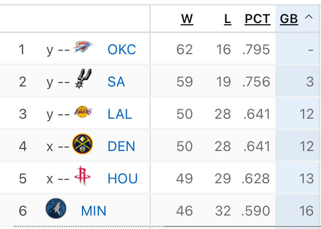Sort standings by L column
The width and height of the screenshot is (321, 229).
coord(228,19)
